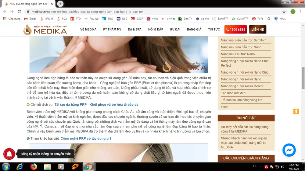This screenshot has height=171, width=305.
Task: Open the Filler sidebar link
Action: pyautogui.click(x=224, y=107)
